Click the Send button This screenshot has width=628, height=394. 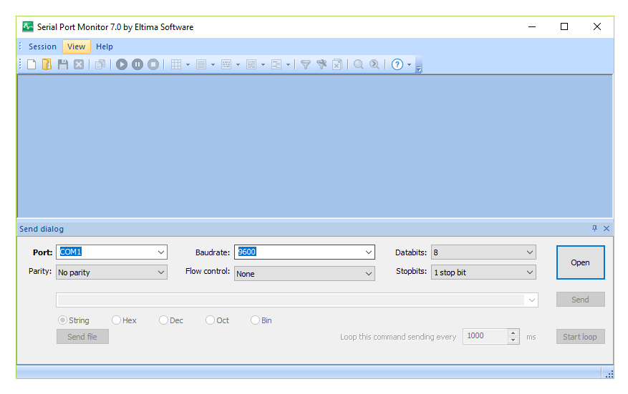point(580,299)
